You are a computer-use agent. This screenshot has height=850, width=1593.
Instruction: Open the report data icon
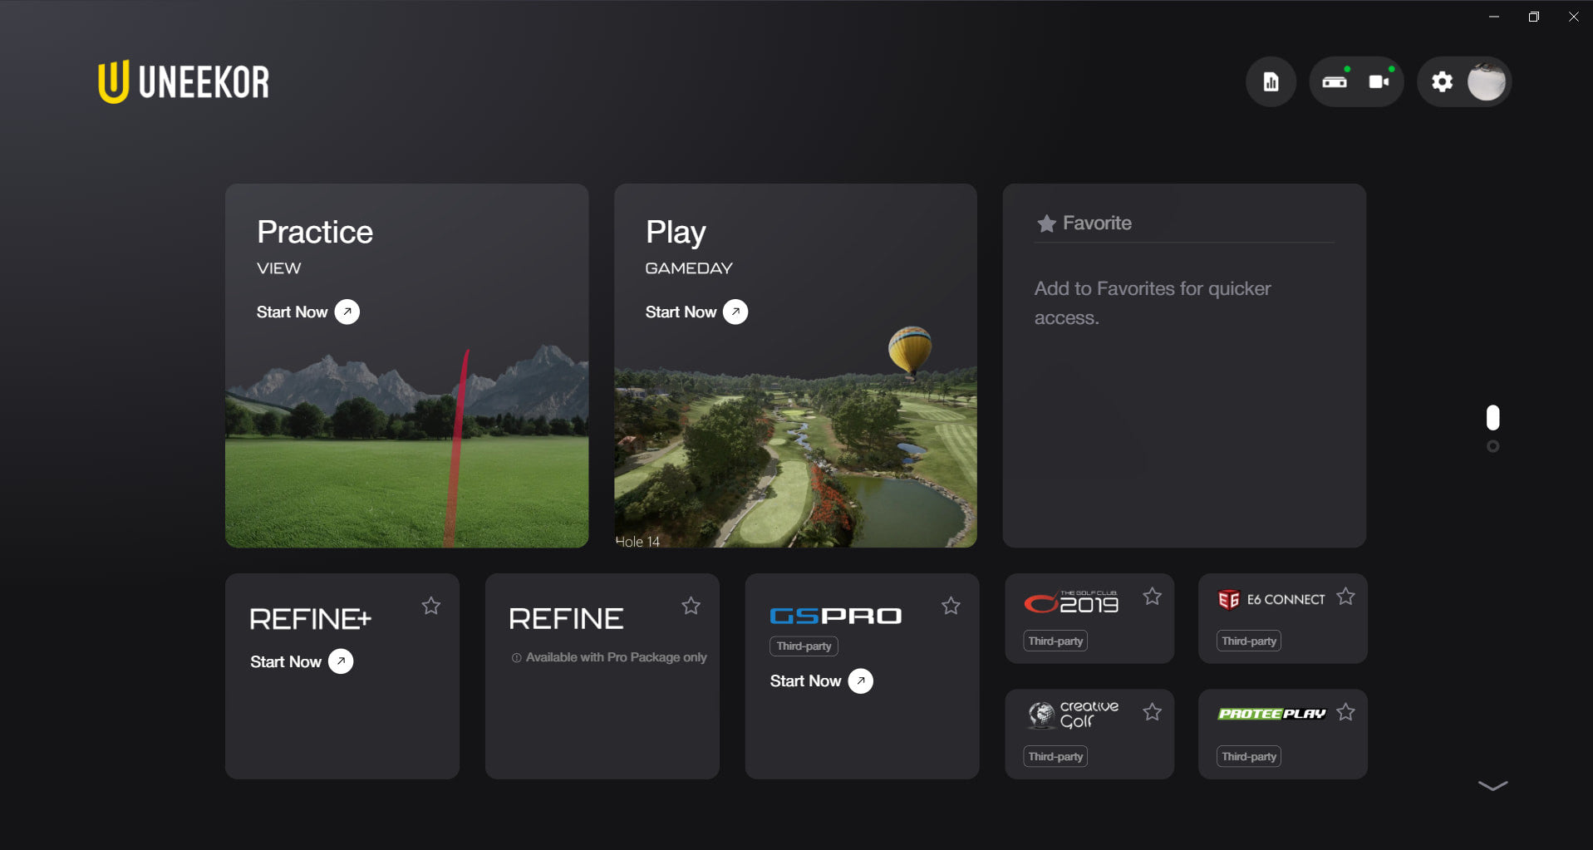(1271, 81)
